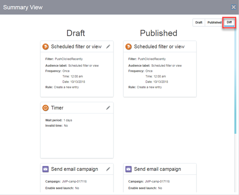Select the Diff view tab
This screenshot has width=239, height=195.
229,22
